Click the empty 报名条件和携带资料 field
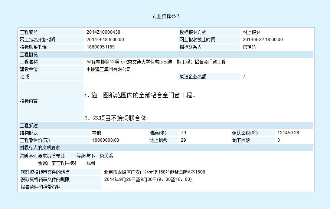 207,187
